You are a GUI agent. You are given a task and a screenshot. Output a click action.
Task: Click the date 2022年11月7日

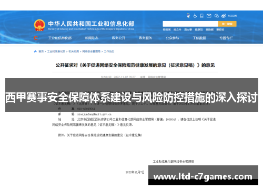(x=135, y=172)
